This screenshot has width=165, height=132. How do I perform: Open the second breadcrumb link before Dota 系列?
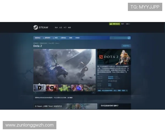click(43, 43)
